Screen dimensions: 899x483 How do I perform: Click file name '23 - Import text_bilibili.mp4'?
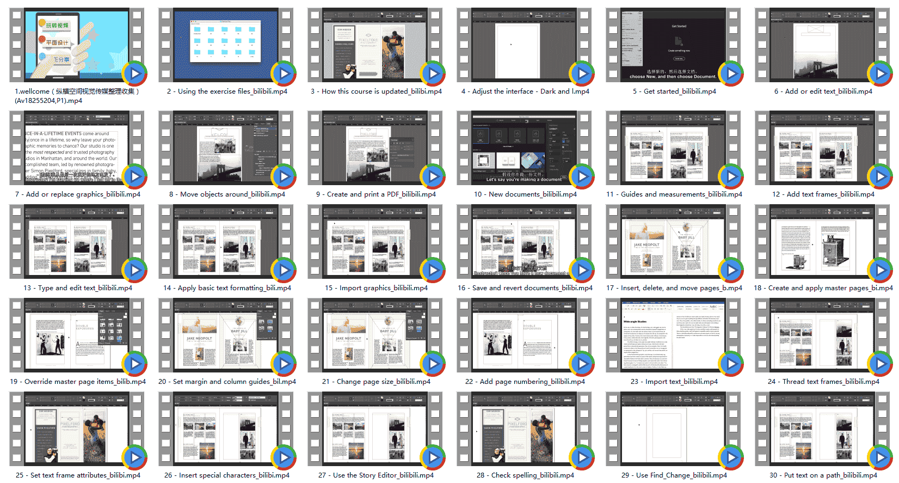click(674, 382)
